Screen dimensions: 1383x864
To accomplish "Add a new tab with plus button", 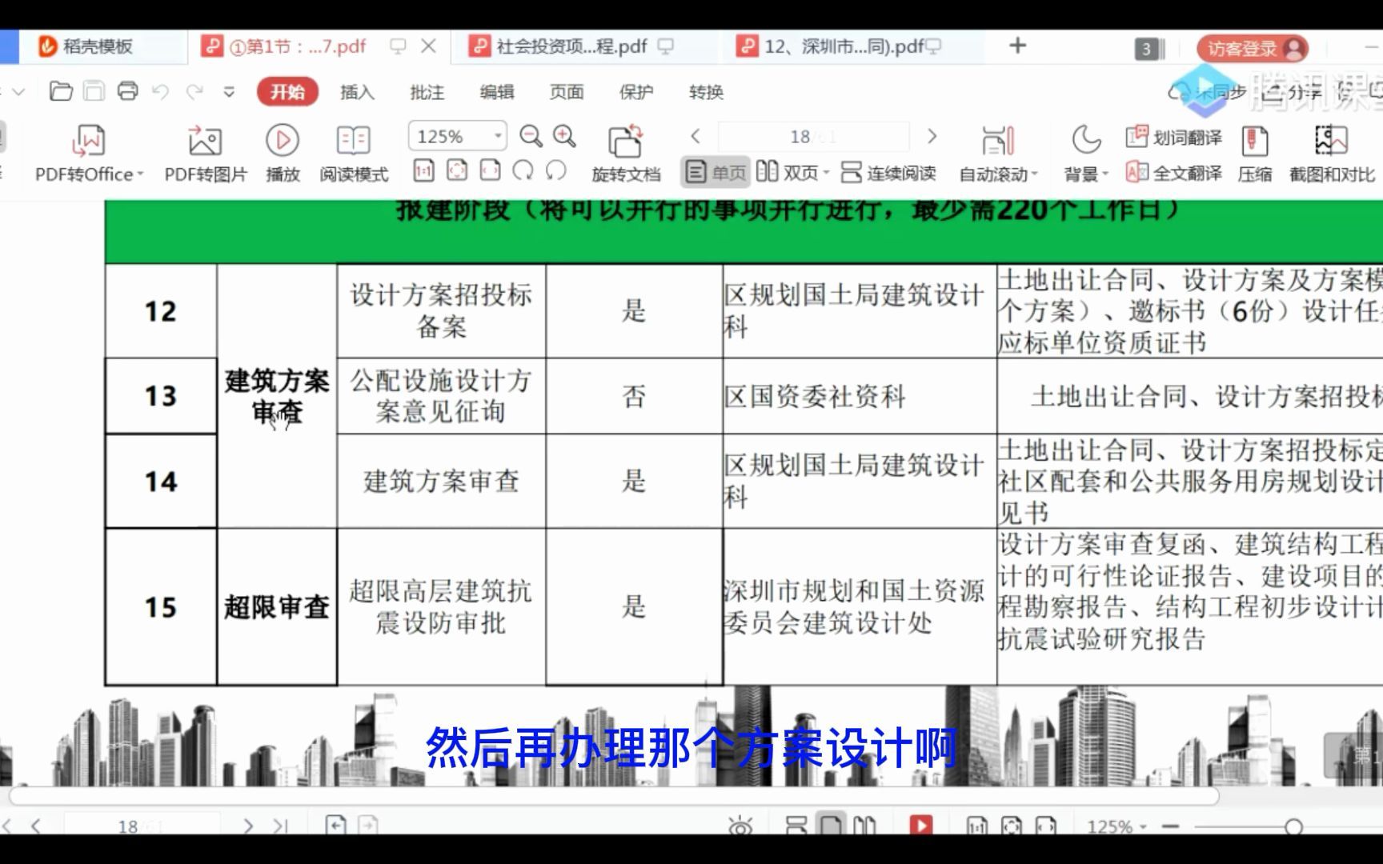I will coord(1017,46).
